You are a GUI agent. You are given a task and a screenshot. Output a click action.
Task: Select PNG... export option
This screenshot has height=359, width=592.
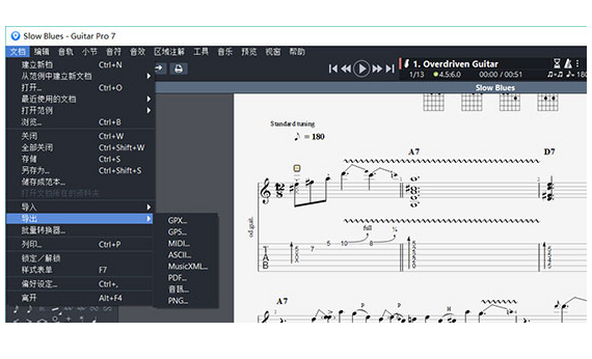178,301
